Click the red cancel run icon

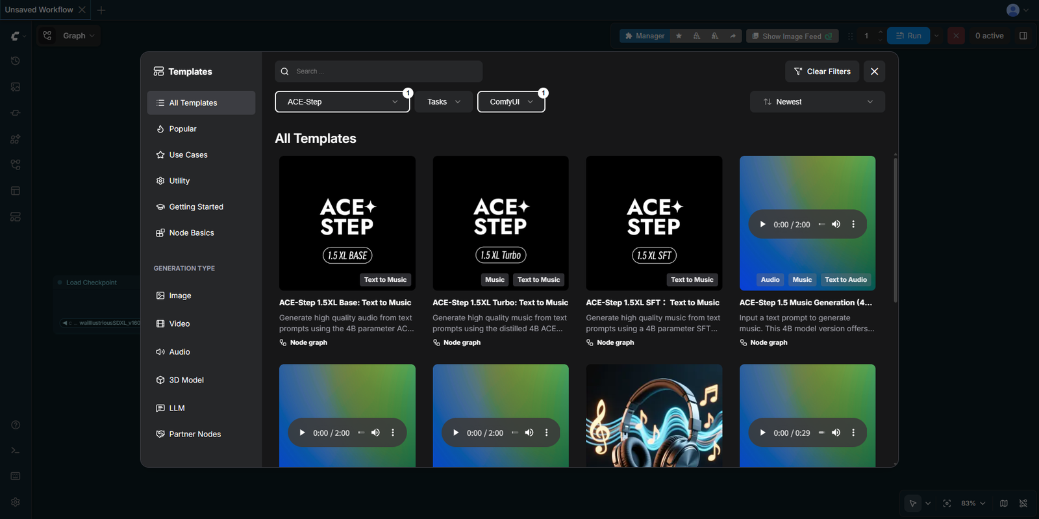pos(956,36)
